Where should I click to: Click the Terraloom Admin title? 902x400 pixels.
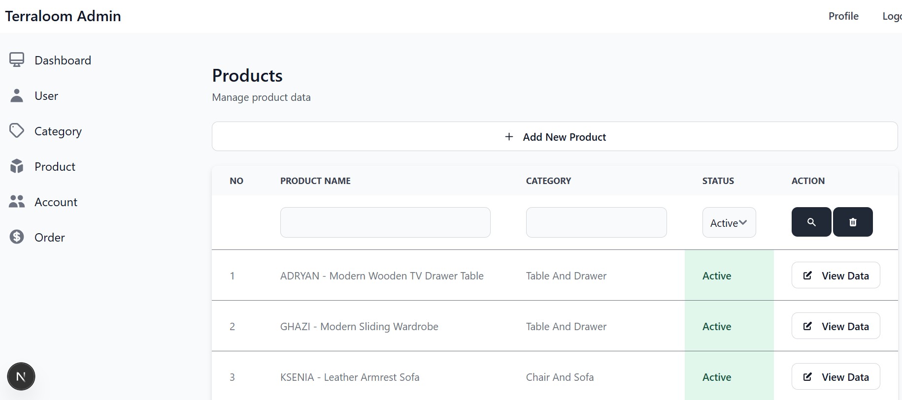63,16
